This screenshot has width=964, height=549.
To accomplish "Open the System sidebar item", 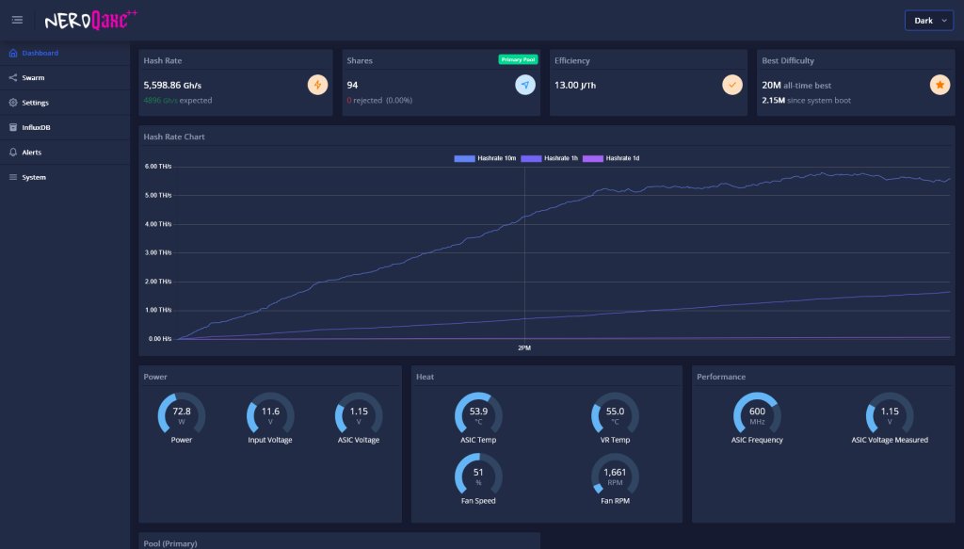I will [34, 177].
